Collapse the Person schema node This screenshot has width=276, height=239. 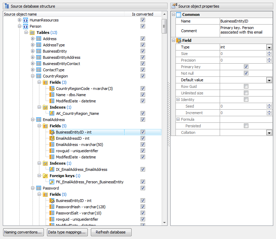point(19,26)
